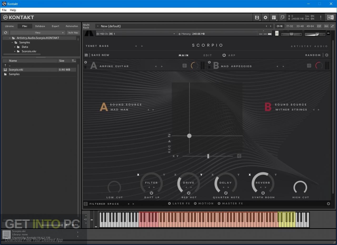
Task: Open the Help menu
Action: pyautogui.click(x=13, y=10)
